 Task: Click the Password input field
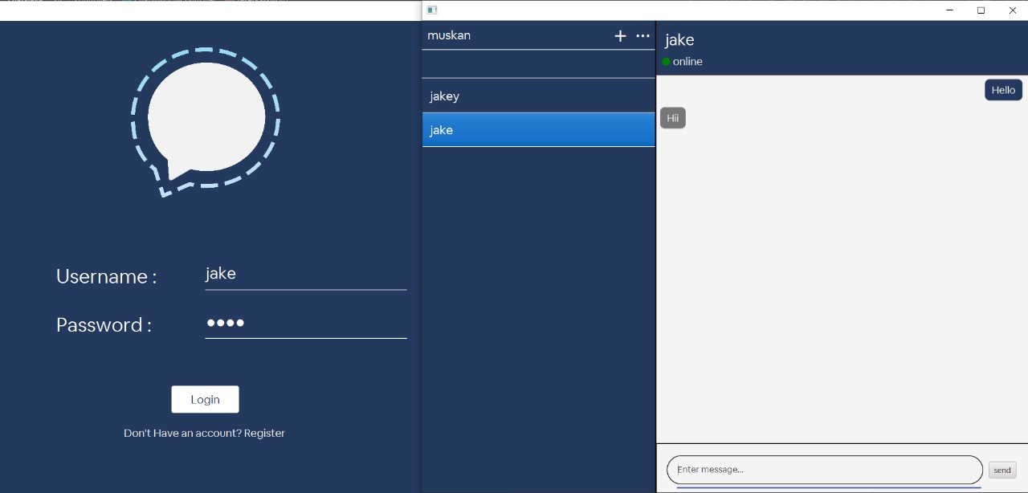[305, 324]
